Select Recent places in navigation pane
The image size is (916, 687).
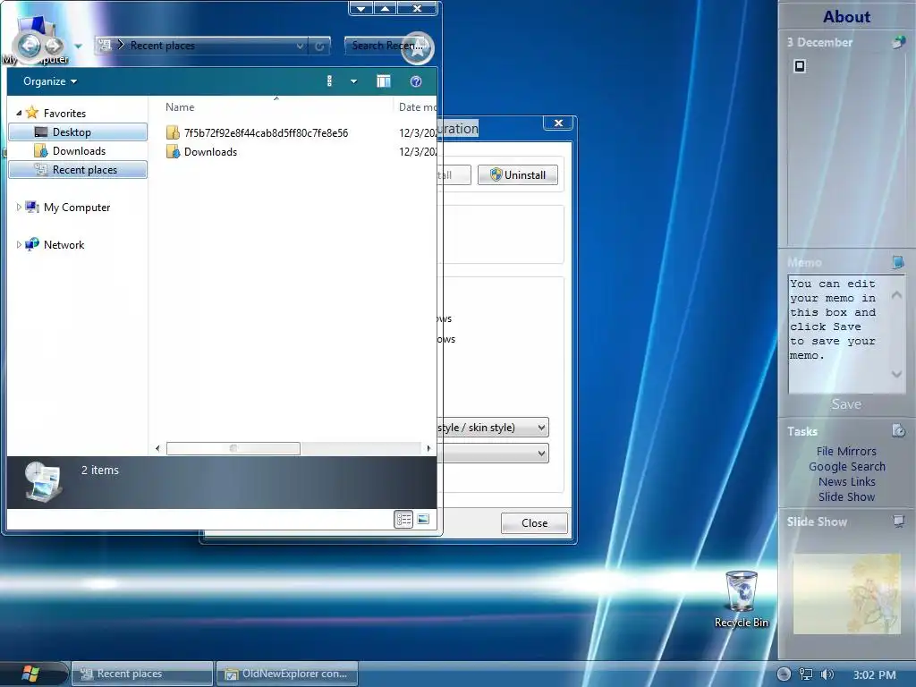pyautogui.click(x=79, y=169)
